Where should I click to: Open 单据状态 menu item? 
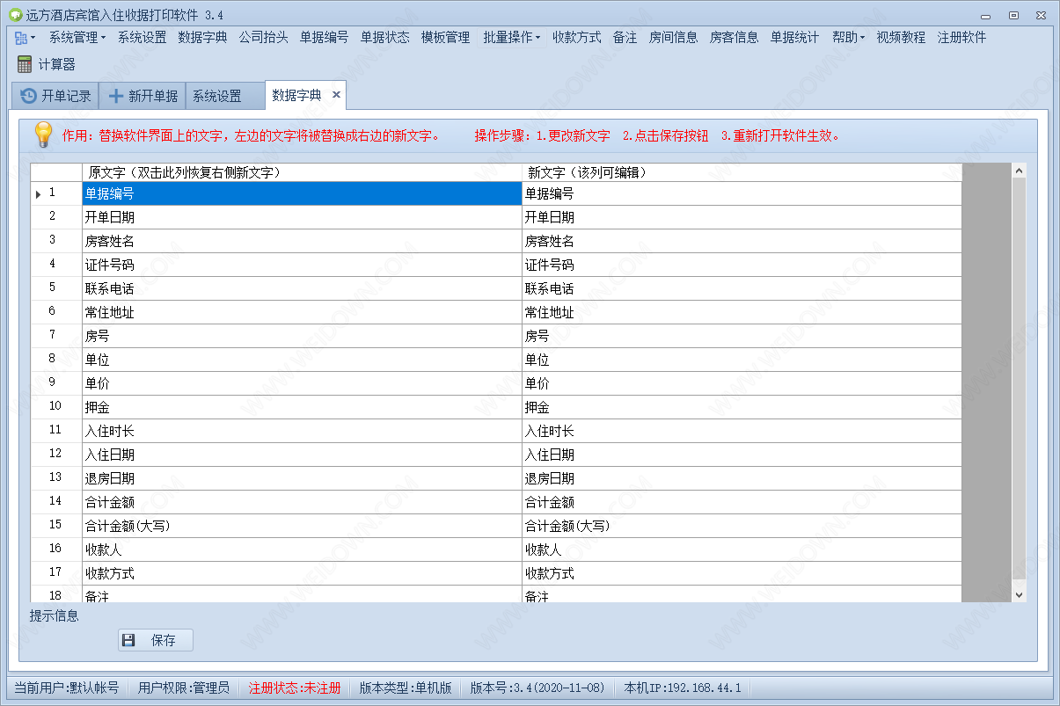pyautogui.click(x=384, y=38)
